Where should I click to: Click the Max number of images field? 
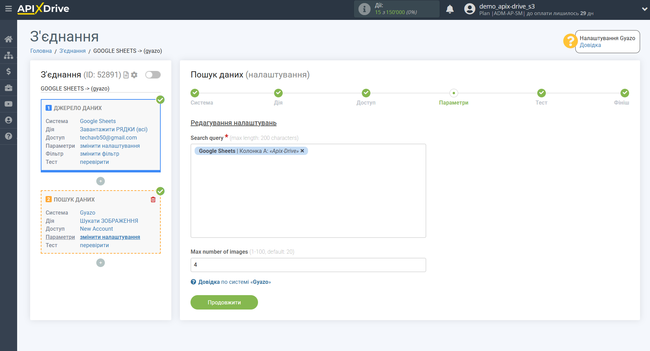(308, 265)
